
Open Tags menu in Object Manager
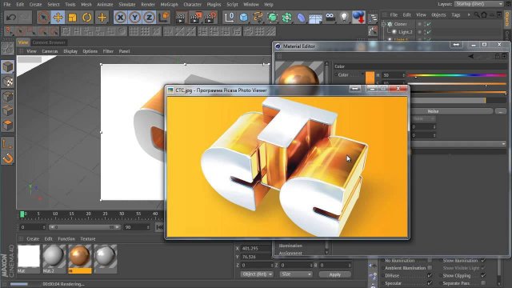tap(456, 14)
